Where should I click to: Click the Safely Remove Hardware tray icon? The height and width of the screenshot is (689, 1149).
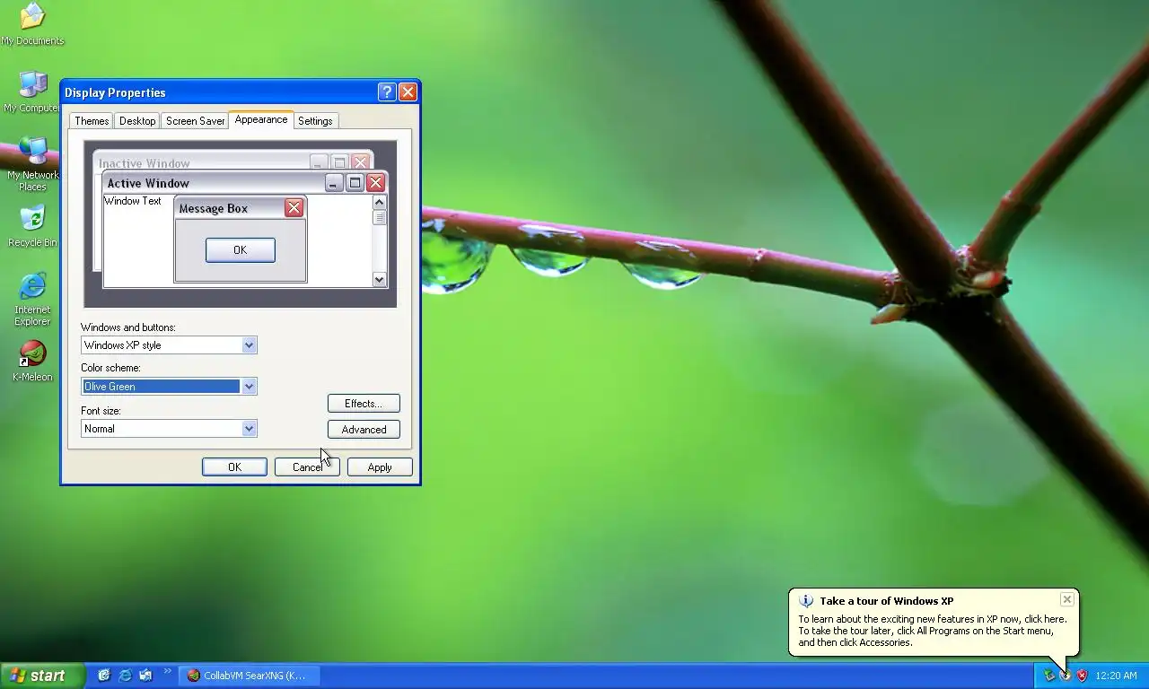pyautogui.click(x=1048, y=676)
